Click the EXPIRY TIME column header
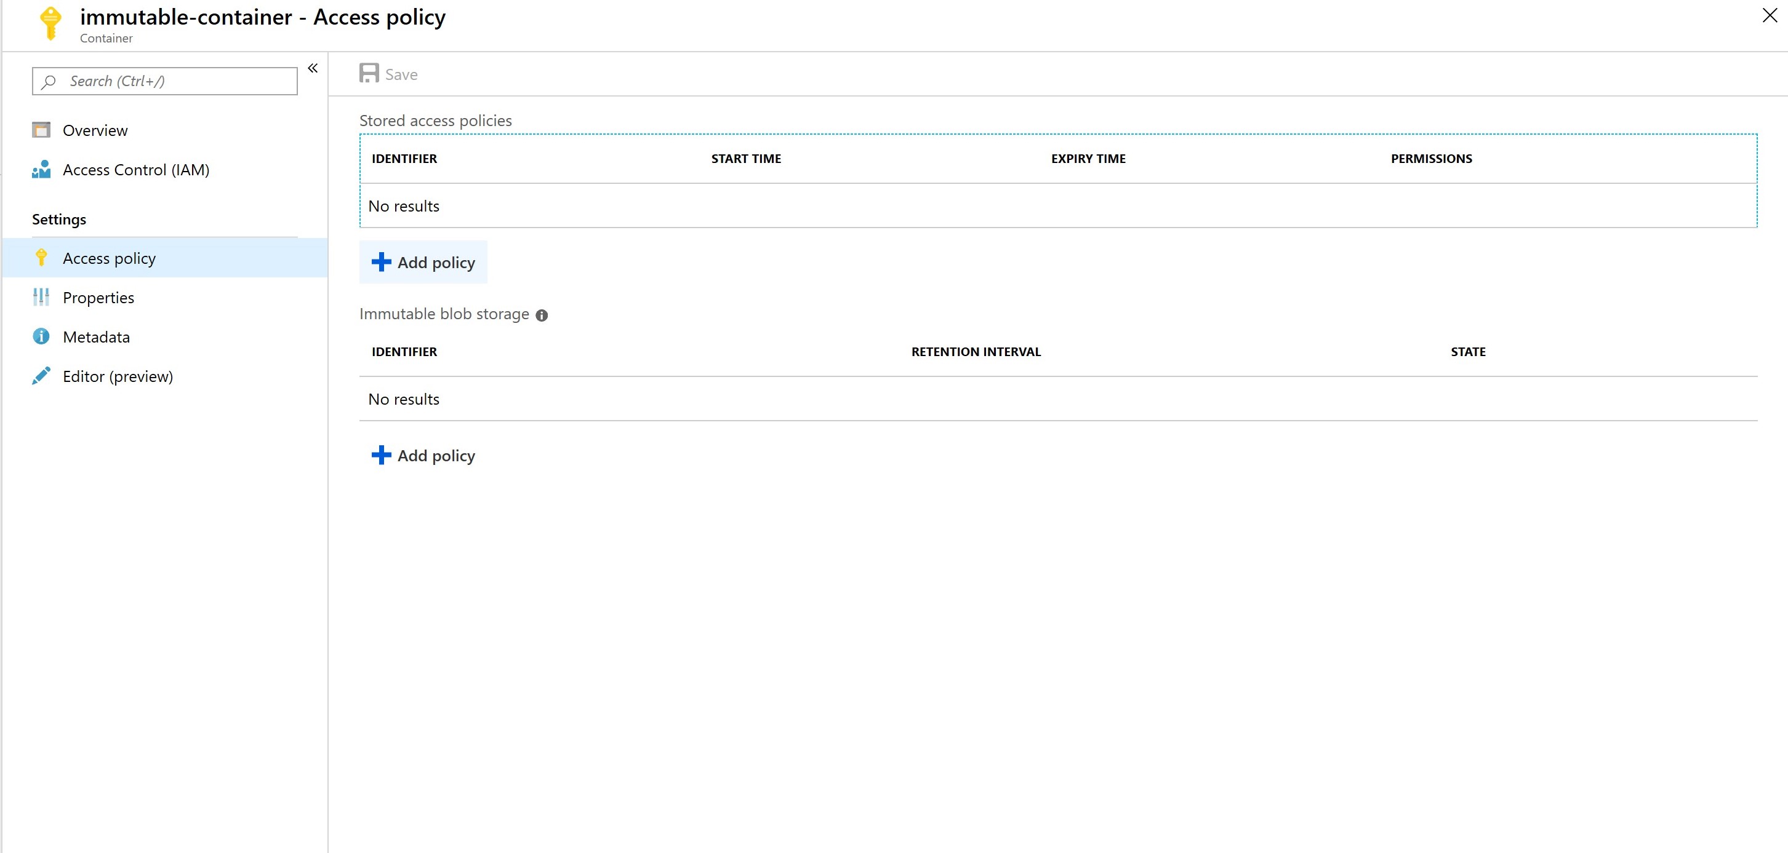Viewport: 1788px width, 853px height. point(1088,159)
